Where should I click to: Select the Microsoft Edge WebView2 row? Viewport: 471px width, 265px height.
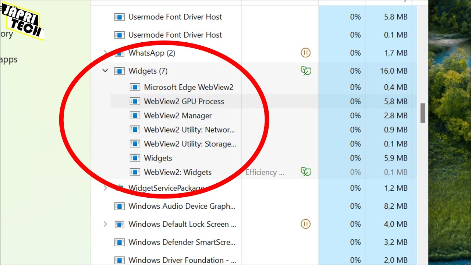263,87
